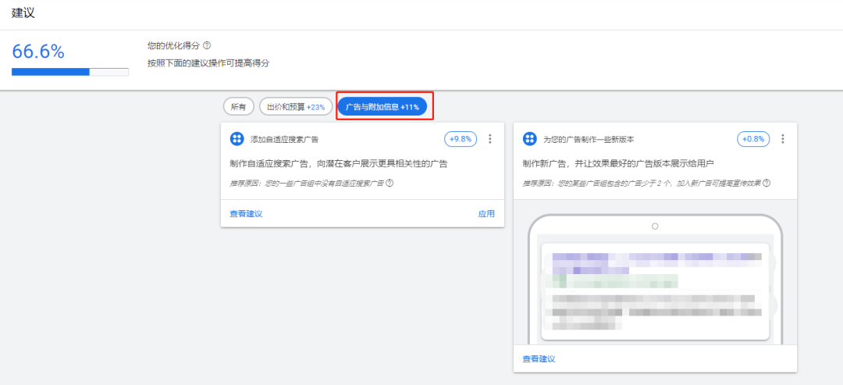
Task: Open 查看建议 on the 添加自适应搜索广告 card
Action: [246, 214]
